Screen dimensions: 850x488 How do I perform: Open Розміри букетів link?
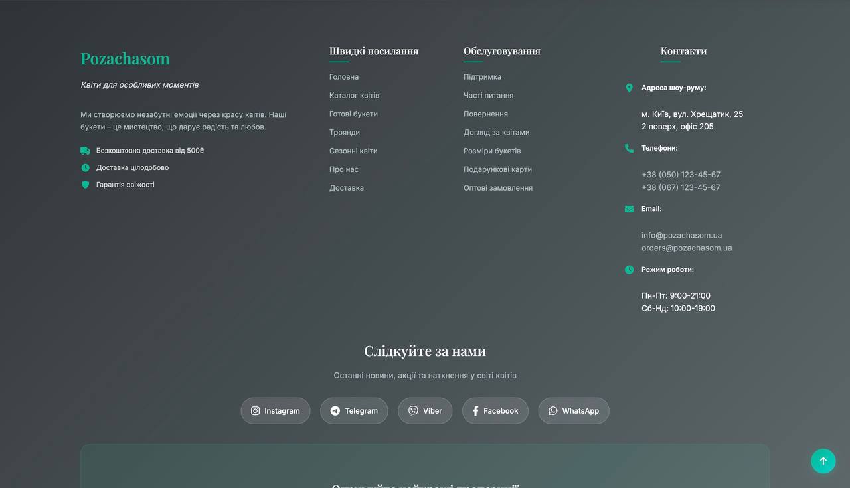[x=492, y=151]
